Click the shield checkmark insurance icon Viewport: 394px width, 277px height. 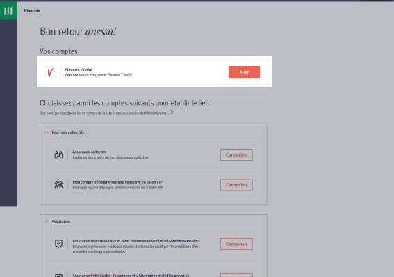pos(58,244)
